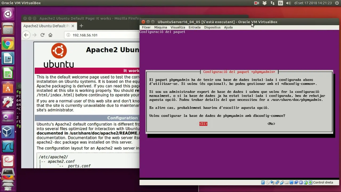Open Ubuntu dash search in launcher
The image size is (341, 192).
tap(8, 14)
